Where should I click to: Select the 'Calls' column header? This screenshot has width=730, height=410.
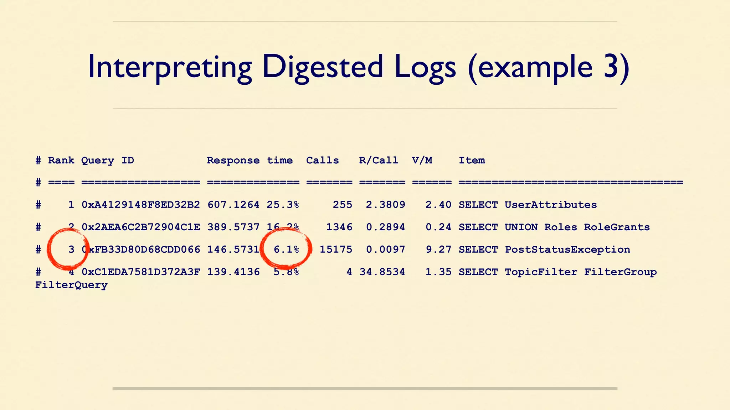[323, 161]
